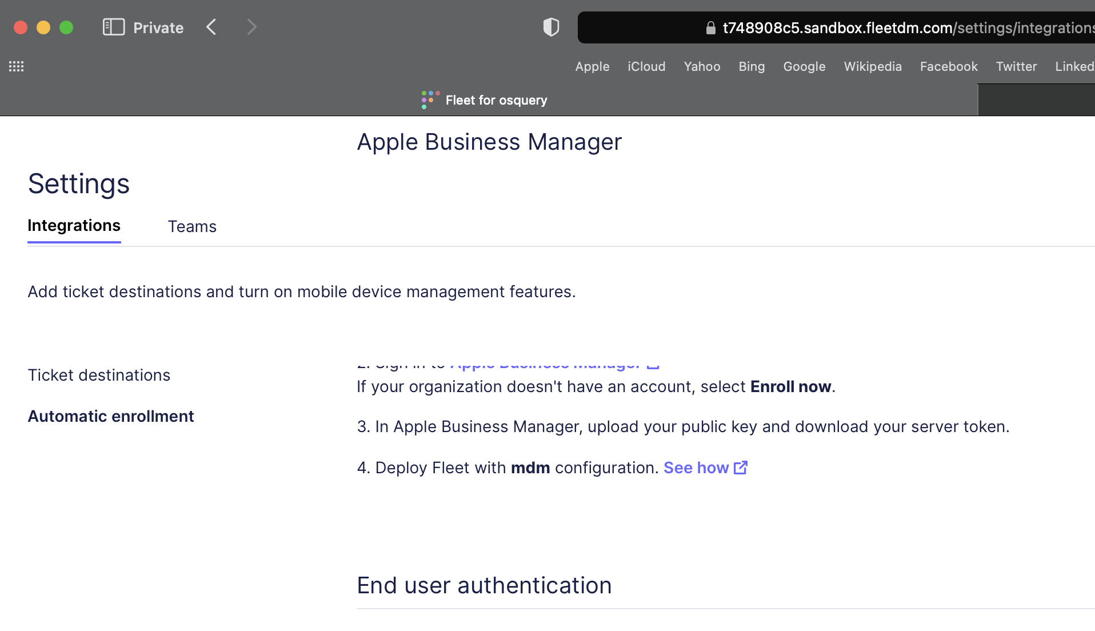
Task: Switch to the Teams tab
Action: [x=192, y=226]
